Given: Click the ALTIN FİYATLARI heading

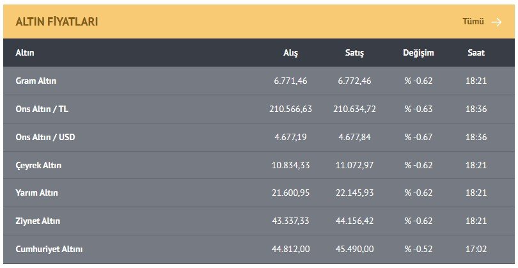Looking at the screenshot, I should pyautogui.click(x=57, y=22).
